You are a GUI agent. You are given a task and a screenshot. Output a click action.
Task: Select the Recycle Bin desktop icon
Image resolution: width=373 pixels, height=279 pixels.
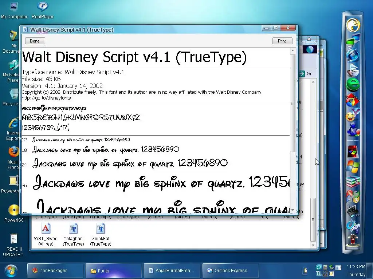pyautogui.click(x=11, y=97)
